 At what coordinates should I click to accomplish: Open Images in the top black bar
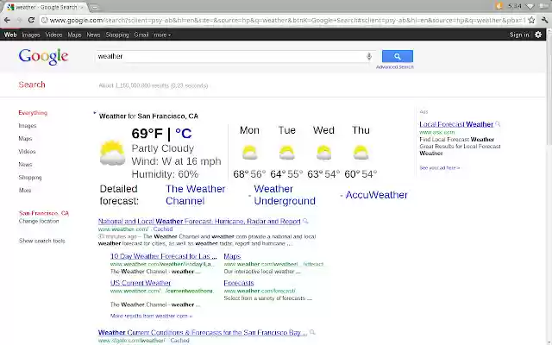point(31,34)
